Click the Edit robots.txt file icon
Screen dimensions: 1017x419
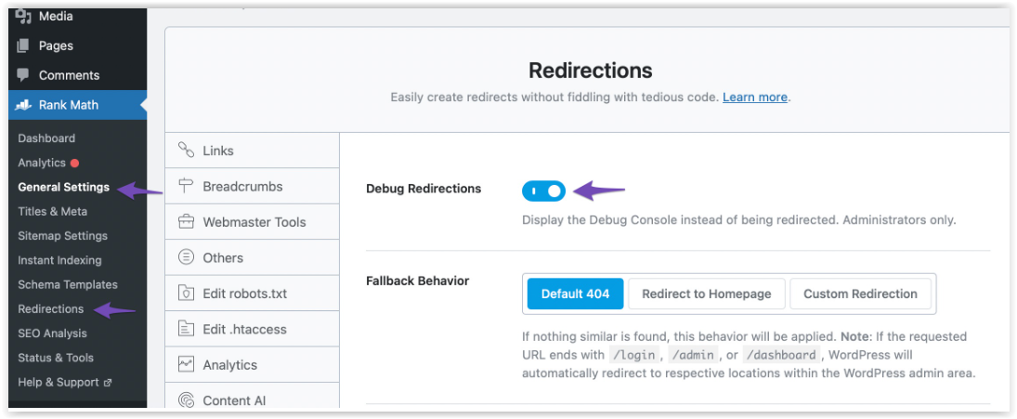click(x=186, y=294)
